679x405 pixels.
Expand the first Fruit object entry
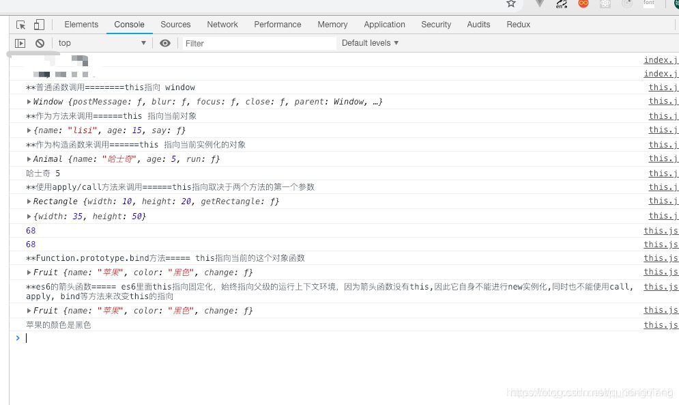(29, 273)
